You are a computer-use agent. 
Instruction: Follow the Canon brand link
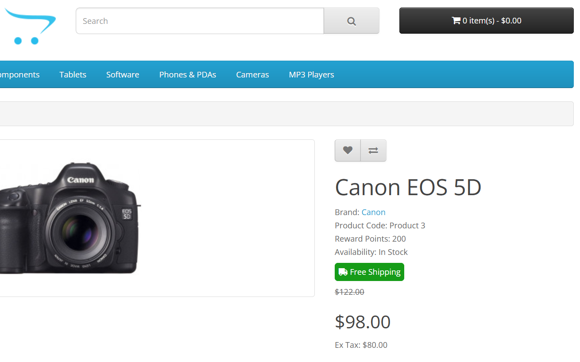tap(373, 212)
